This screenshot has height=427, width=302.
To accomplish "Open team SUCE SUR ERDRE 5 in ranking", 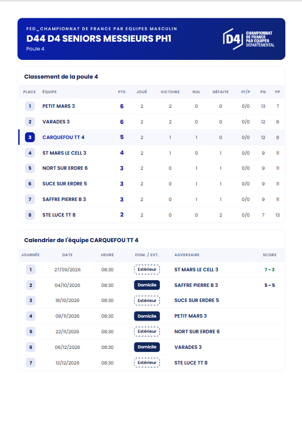I will (x=65, y=184).
